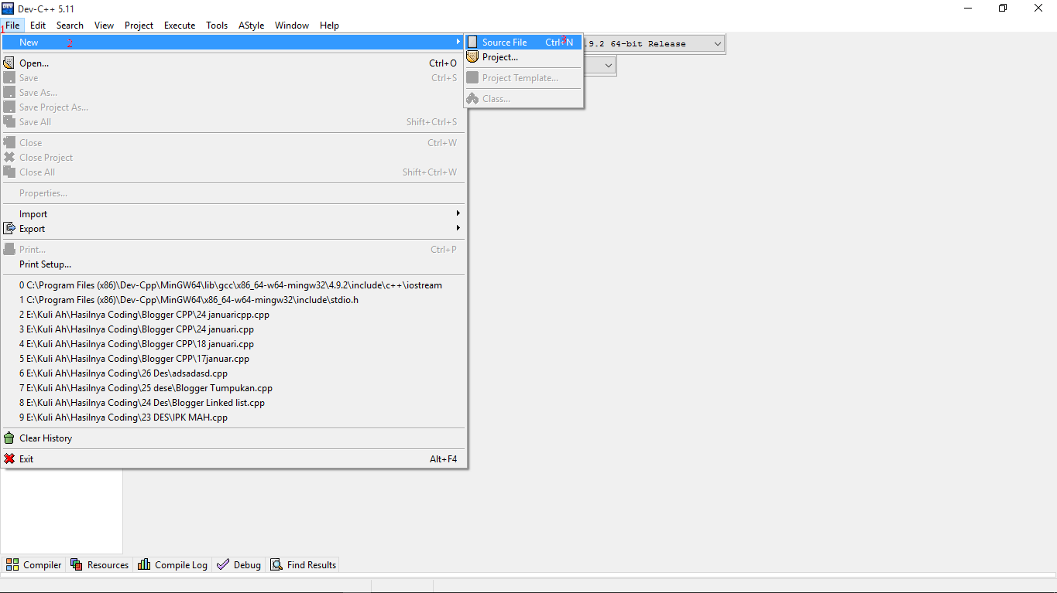The image size is (1057, 593).
Task: Click the Clear History bin icon
Action: [9, 438]
